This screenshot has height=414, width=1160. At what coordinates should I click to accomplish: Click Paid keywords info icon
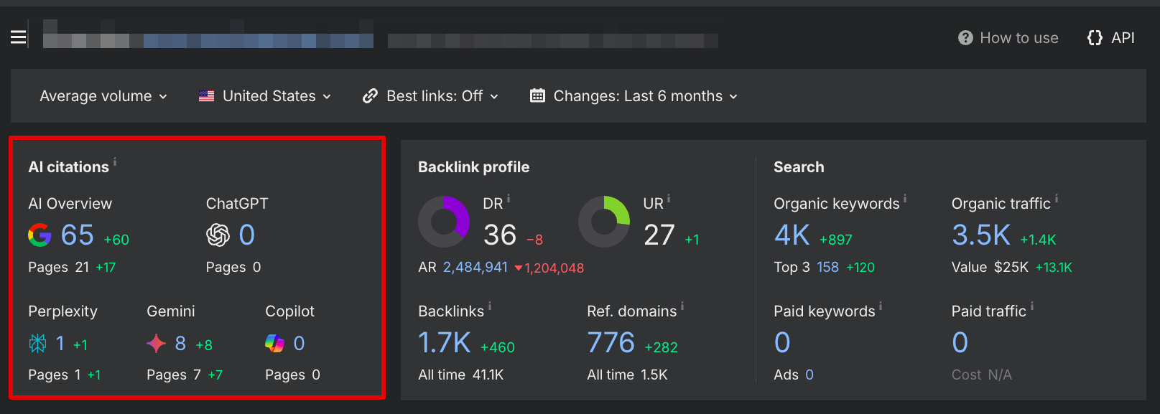pos(881,306)
